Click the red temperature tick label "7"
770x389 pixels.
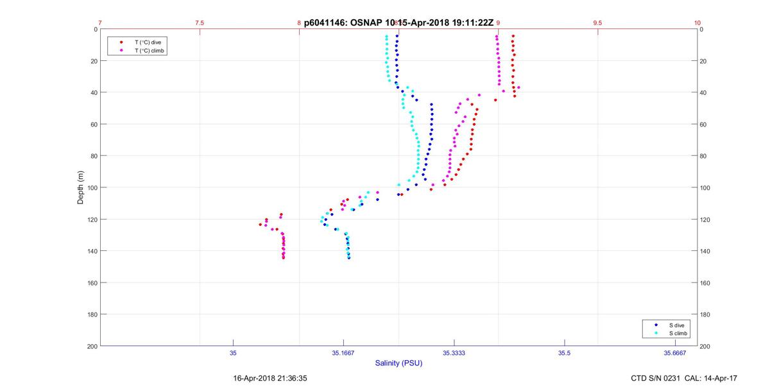pos(100,22)
